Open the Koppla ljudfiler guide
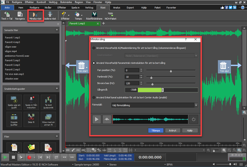This screenshot has width=247, height=167. [x=14, y=119]
